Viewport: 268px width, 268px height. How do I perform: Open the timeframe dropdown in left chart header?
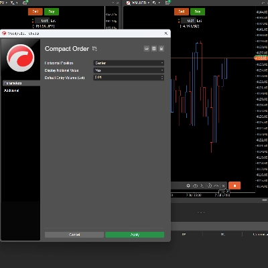click(x=14, y=3)
